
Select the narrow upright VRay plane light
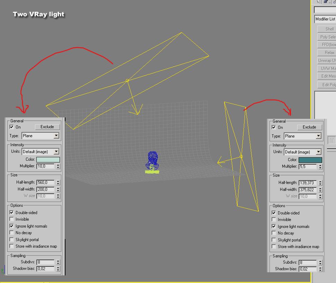coord(241,156)
